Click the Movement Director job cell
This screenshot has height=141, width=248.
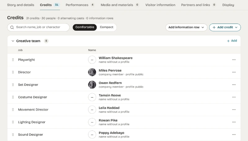click(x=33, y=110)
